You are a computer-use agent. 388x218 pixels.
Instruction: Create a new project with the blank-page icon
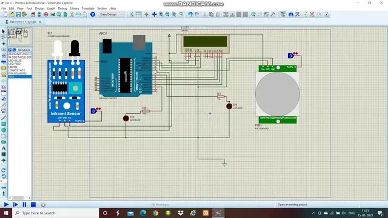[x=5, y=15]
